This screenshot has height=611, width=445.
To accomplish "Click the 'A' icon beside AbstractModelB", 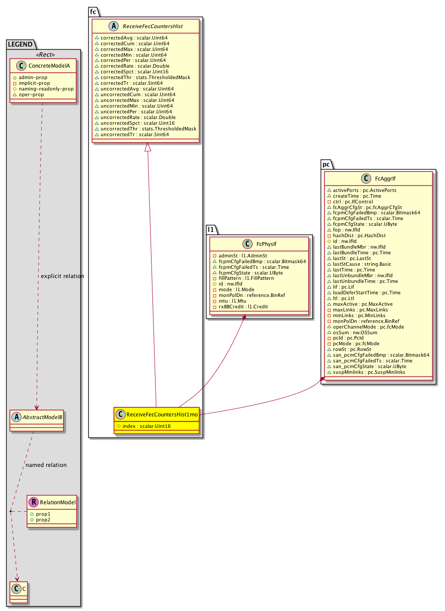I will pos(16,417).
